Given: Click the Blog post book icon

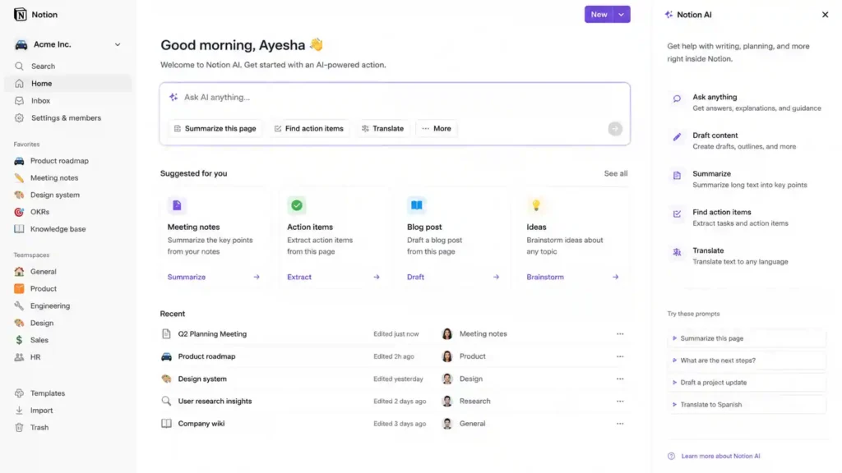Looking at the screenshot, I should 416,204.
